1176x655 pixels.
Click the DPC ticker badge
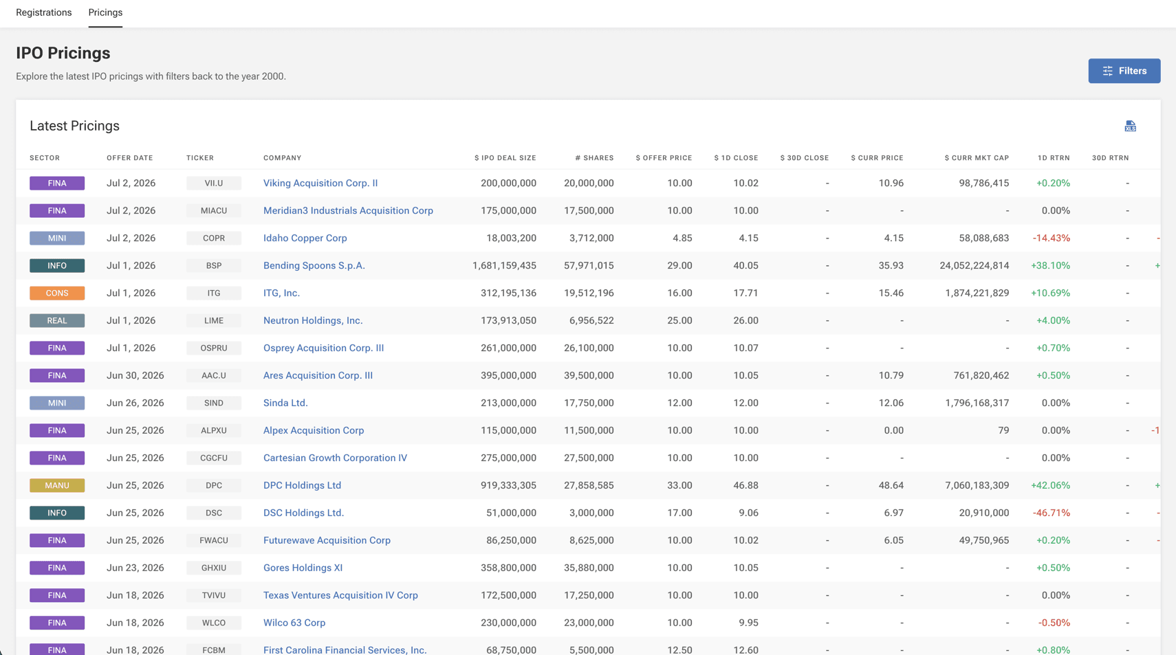tap(214, 485)
